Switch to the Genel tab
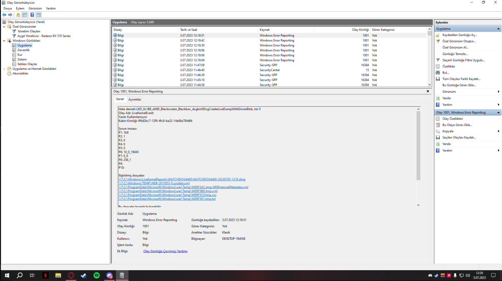 tap(120, 99)
